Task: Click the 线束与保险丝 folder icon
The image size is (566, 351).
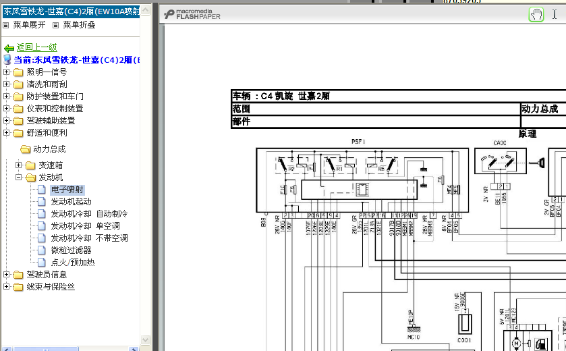Action: pyautogui.click(x=18, y=287)
